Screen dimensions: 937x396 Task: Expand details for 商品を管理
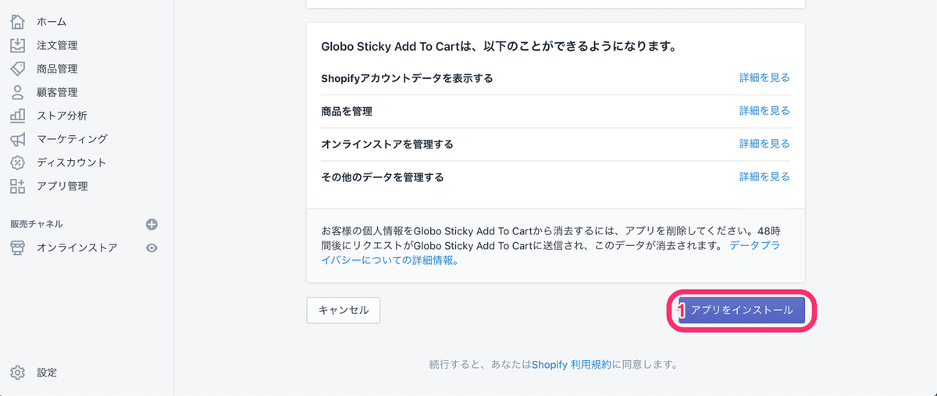click(764, 111)
